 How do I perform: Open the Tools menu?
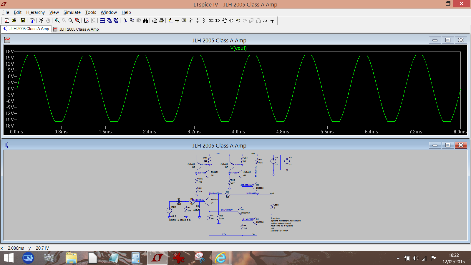(91, 12)
